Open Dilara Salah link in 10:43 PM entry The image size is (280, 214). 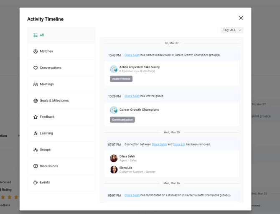(132, 55)
